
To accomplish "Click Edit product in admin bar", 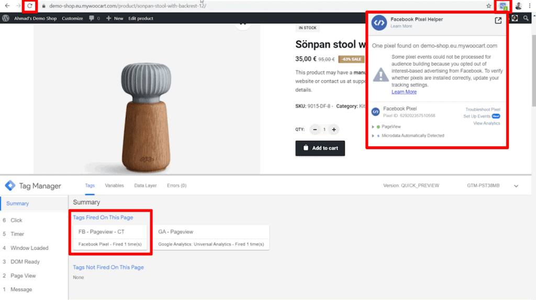I will [141, 18].
